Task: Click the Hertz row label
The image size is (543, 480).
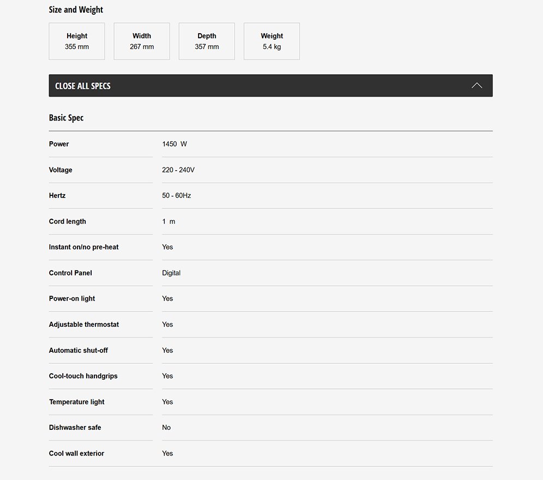Action: coord(57,195)
